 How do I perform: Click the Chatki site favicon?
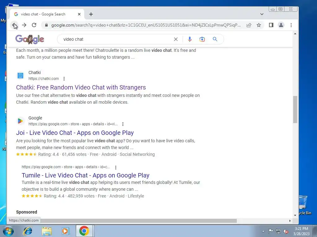point(20,76)
